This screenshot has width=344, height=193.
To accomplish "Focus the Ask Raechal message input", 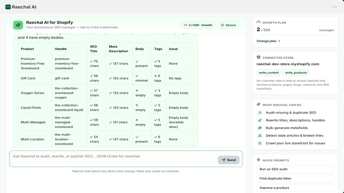I will click(x=114, y=159).
